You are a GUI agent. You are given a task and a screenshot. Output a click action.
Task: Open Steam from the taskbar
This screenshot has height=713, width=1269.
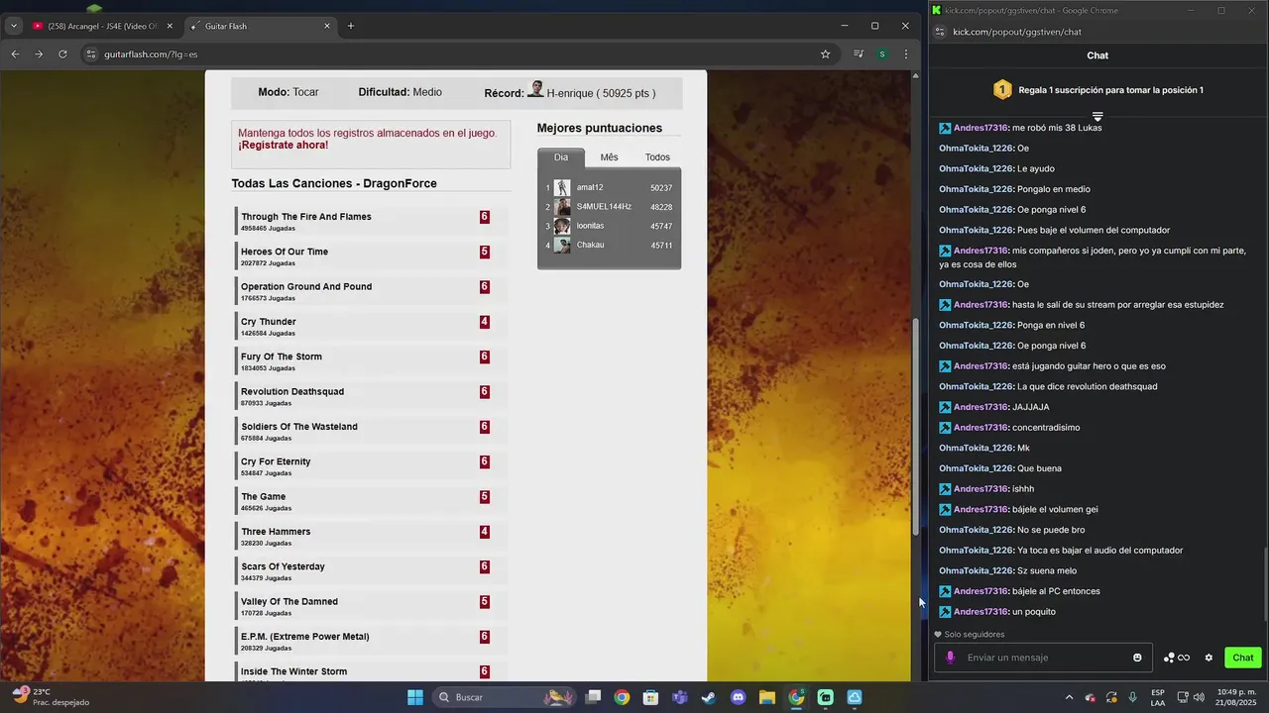tap(708, 697)
